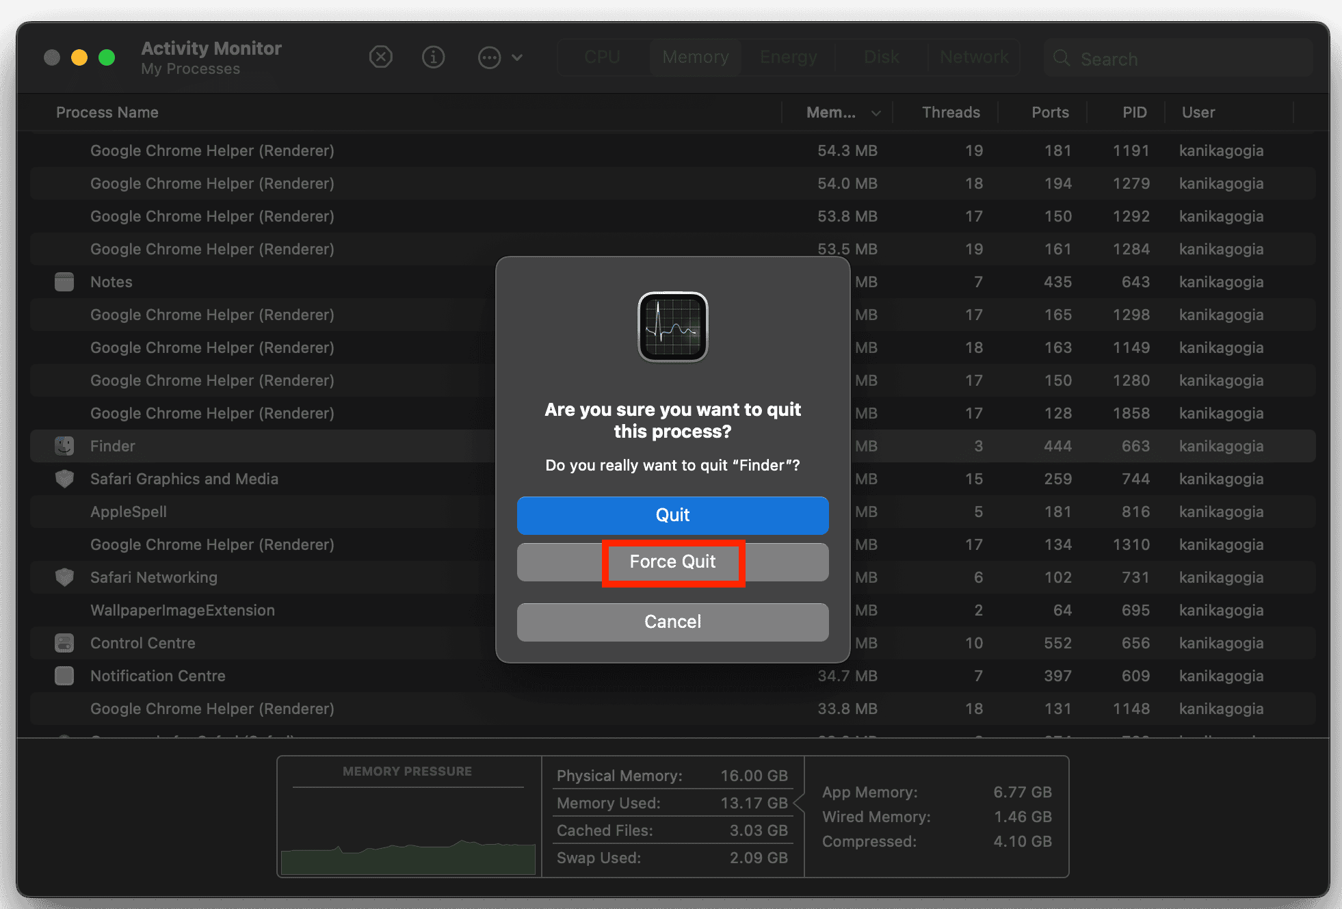Click the Safari Graphics and Media shield icon
Viewport: 1342px width, 909px height.
pyautogui.click(x=64, y=479)
